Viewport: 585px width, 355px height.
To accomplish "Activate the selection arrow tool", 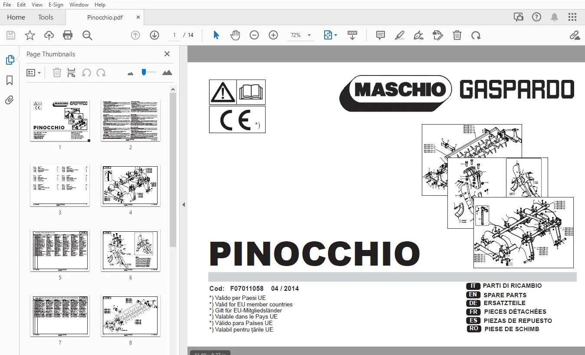I will 216,35.
